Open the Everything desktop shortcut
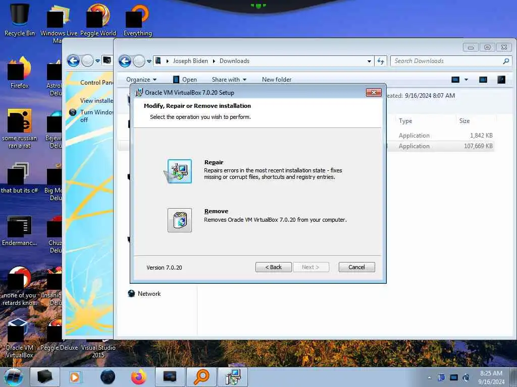The width and height of the screenshot is (517, 387). [x=137, y=20]
